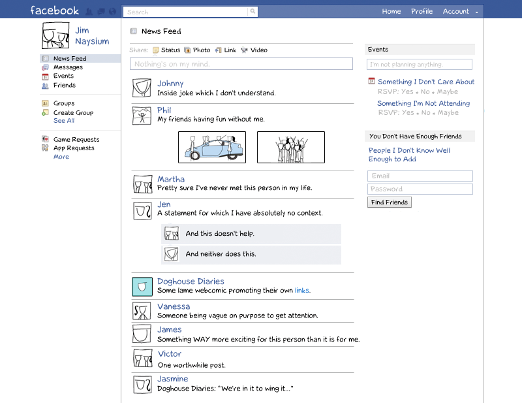This screenshot has height=403, width=522.
Task: RSVP Maybe to Something I'm Not Attending
Action: click(x=448, y=112)
